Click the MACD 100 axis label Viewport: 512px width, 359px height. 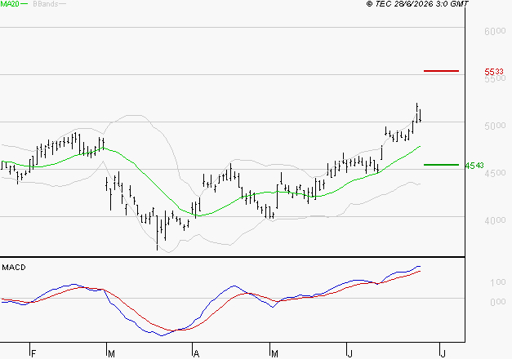[498, 282]
